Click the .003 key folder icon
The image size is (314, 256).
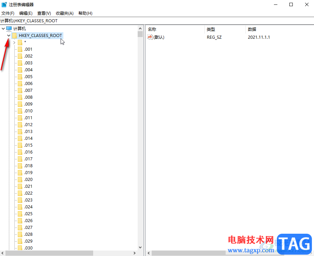[20, 63]
